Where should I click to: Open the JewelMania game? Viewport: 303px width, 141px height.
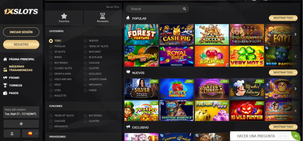[x=212, y=56]
